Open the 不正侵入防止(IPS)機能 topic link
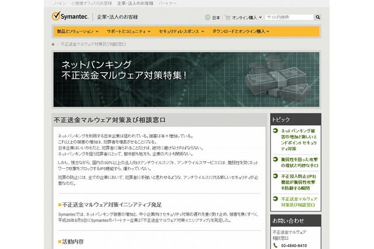The height and width of the screenshot is (249, 374). [x=299, y=182]
